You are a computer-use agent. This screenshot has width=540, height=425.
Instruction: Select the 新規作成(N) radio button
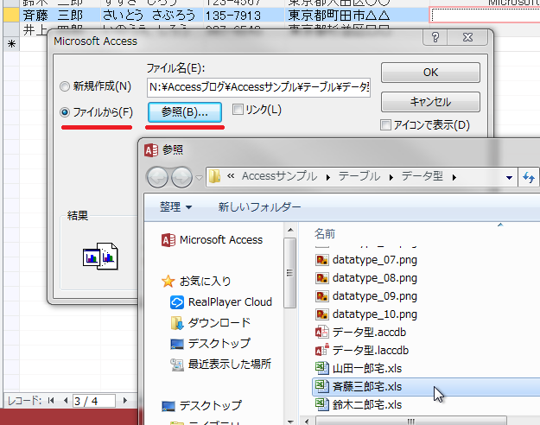tap(65, 86)
